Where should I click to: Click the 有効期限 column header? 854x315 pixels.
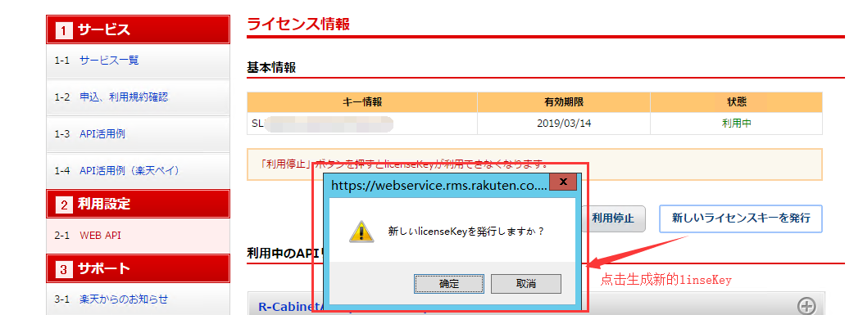pyautogui.click(x=564, y=102)
